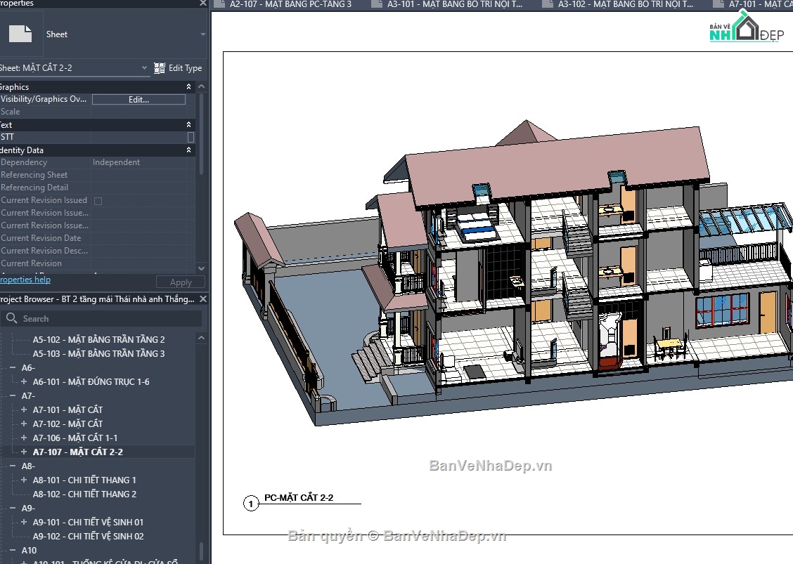Collapse the A10 tree group
The height and width of the screenshot is (564, 793).
click(x=13, y=551)
